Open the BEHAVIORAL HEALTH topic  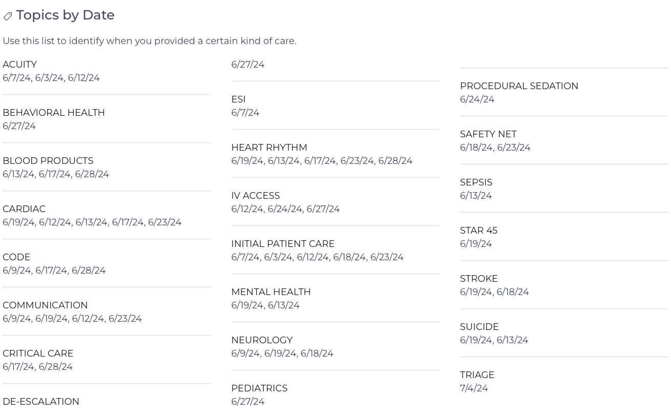pyautogui.click(x=54, y=113)
